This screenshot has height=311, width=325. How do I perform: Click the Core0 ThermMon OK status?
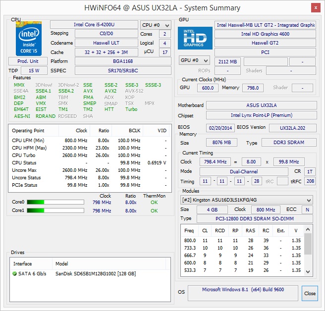pyautogui.click(x=154, y=203)
